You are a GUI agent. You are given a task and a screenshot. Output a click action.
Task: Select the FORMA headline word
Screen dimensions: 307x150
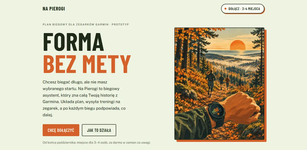[x=73, y=41]
